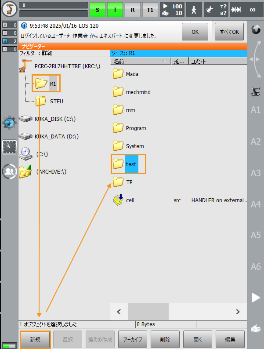Click the walking figure program run mode icon
This screenshot has width=264, height=349.
tap(194, 10)
